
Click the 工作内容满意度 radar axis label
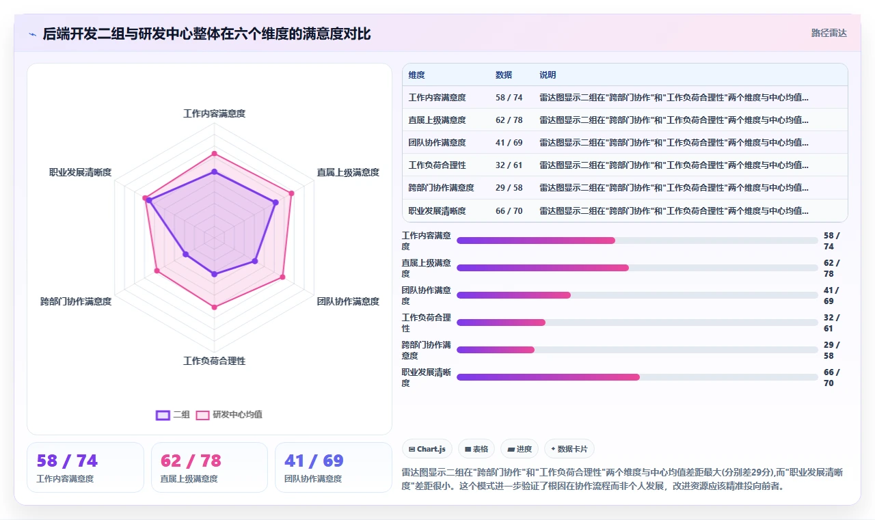click(x=214, y=113)
